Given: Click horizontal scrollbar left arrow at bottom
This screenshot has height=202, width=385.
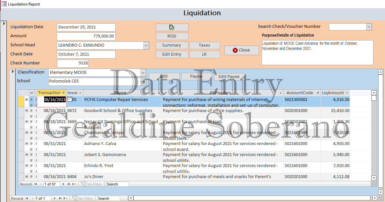Looking at the screenshot, I should pyautogui.click(x=131, y=198).
